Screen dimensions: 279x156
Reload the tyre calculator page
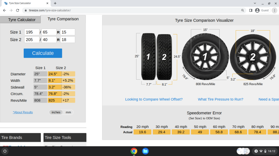click(17, 11)
